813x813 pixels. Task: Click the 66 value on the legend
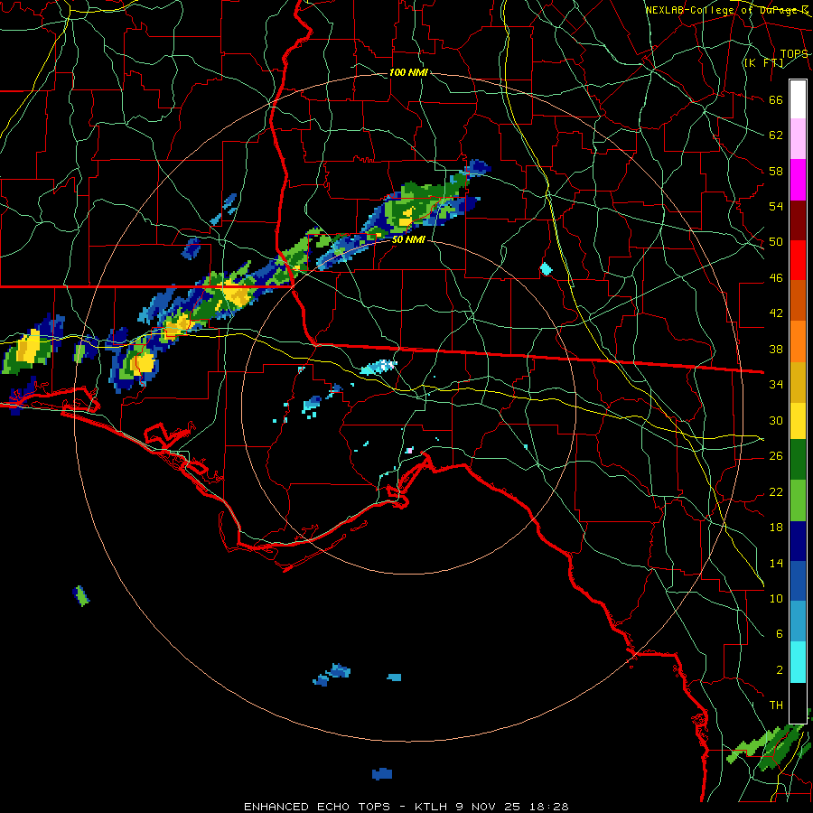[776, 100]
